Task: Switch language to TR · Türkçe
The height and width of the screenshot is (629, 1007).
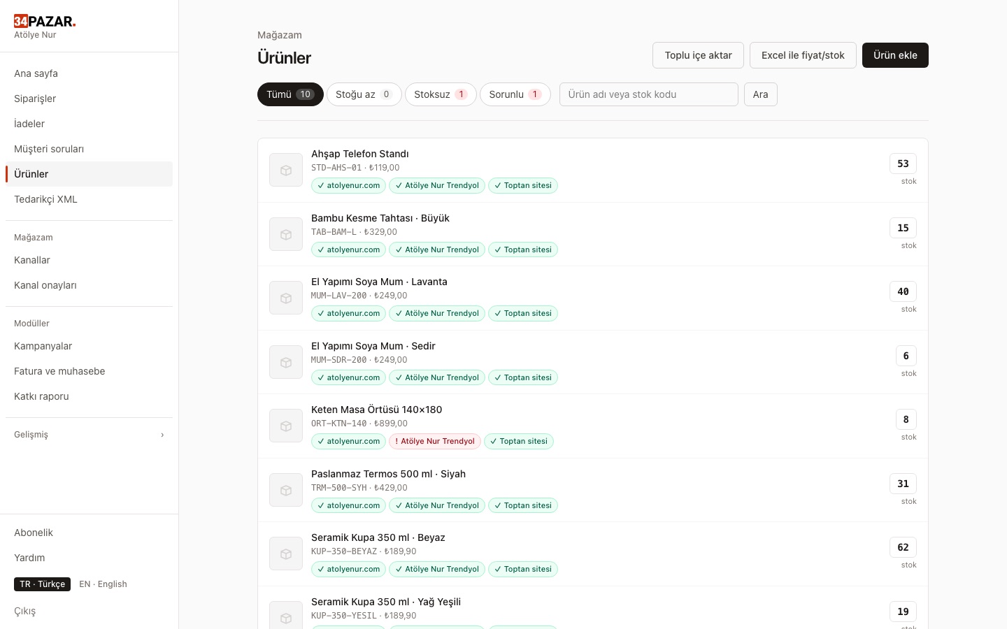Action: [x=42, y=584]
